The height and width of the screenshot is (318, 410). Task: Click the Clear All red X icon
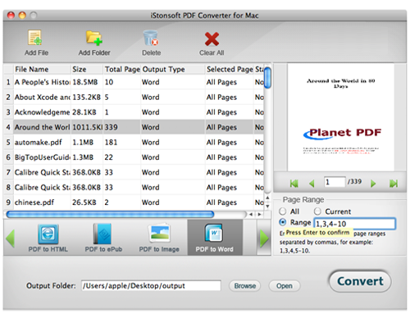[212, 39]
